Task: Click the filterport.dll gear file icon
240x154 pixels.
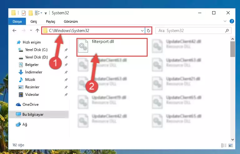Action: click(x=83, y=46)
